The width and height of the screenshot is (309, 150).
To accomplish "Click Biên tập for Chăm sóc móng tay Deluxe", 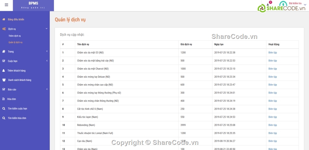I will point(273,77).
